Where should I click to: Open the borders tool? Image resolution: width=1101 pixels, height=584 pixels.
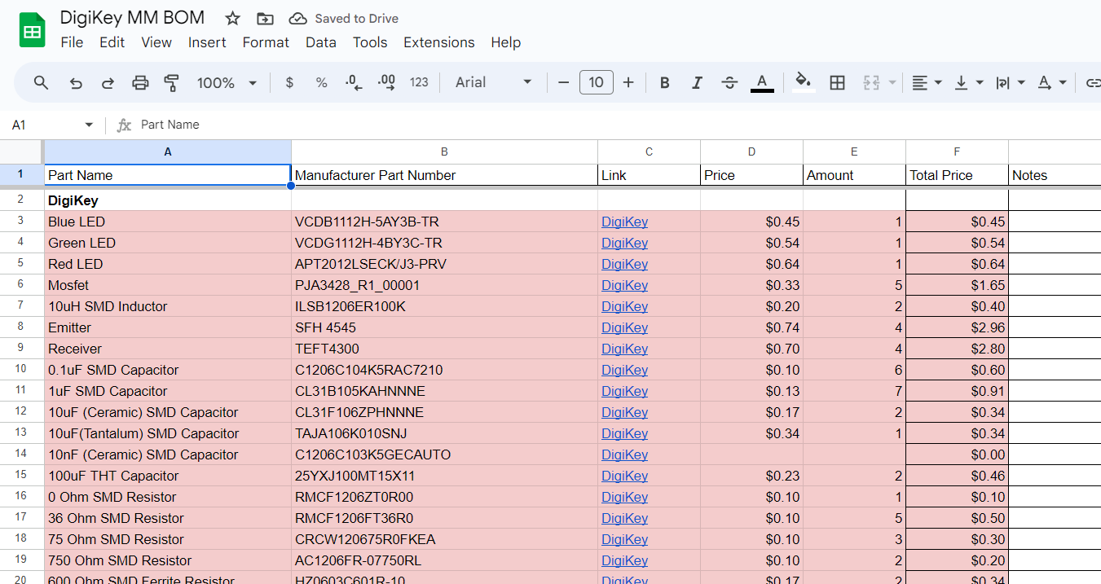(837, 82)
